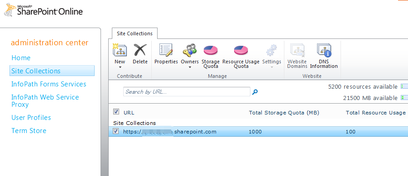408x176 pixels.
Task: Open the Resource Usage Quota icon
Action: coord(241,50)
